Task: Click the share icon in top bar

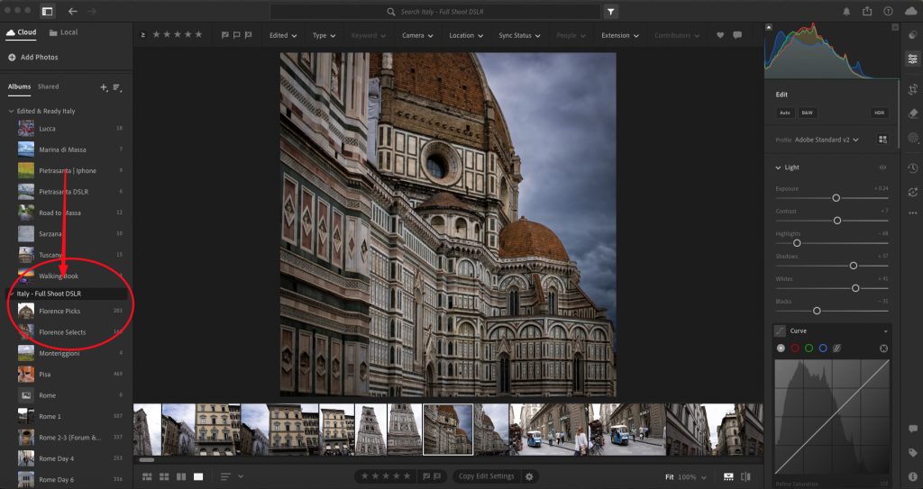Action: 867,12
